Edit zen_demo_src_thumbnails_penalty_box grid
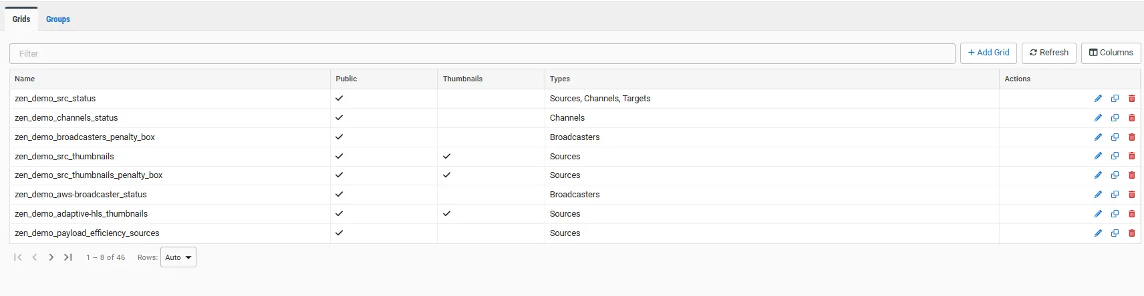Image resolution: width=1144 pixels, height=296 pixels. (1098, 175)
